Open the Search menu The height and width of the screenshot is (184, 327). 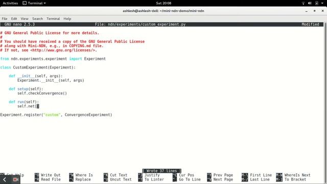[37, 19]
